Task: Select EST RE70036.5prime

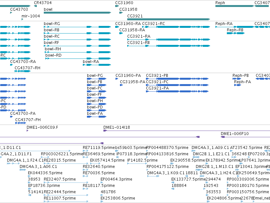Action: tap(85, 176)
